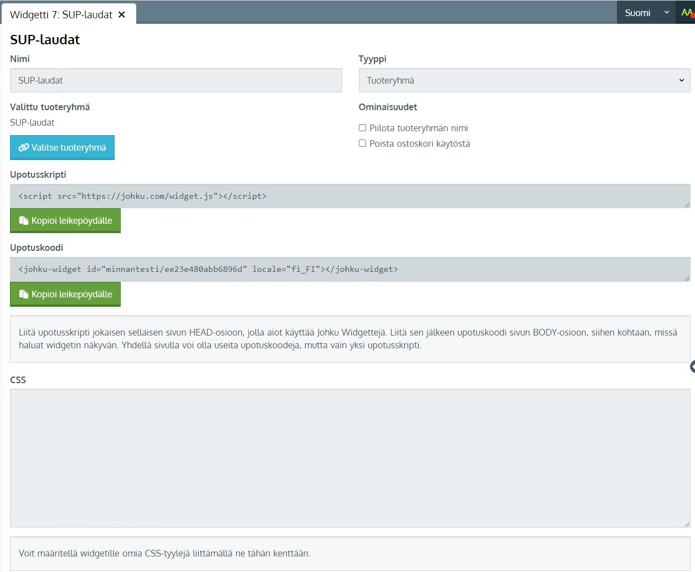
Task: Enable Poista ostoskori käytöstä checkbox
Action: (x=363, y=143)
